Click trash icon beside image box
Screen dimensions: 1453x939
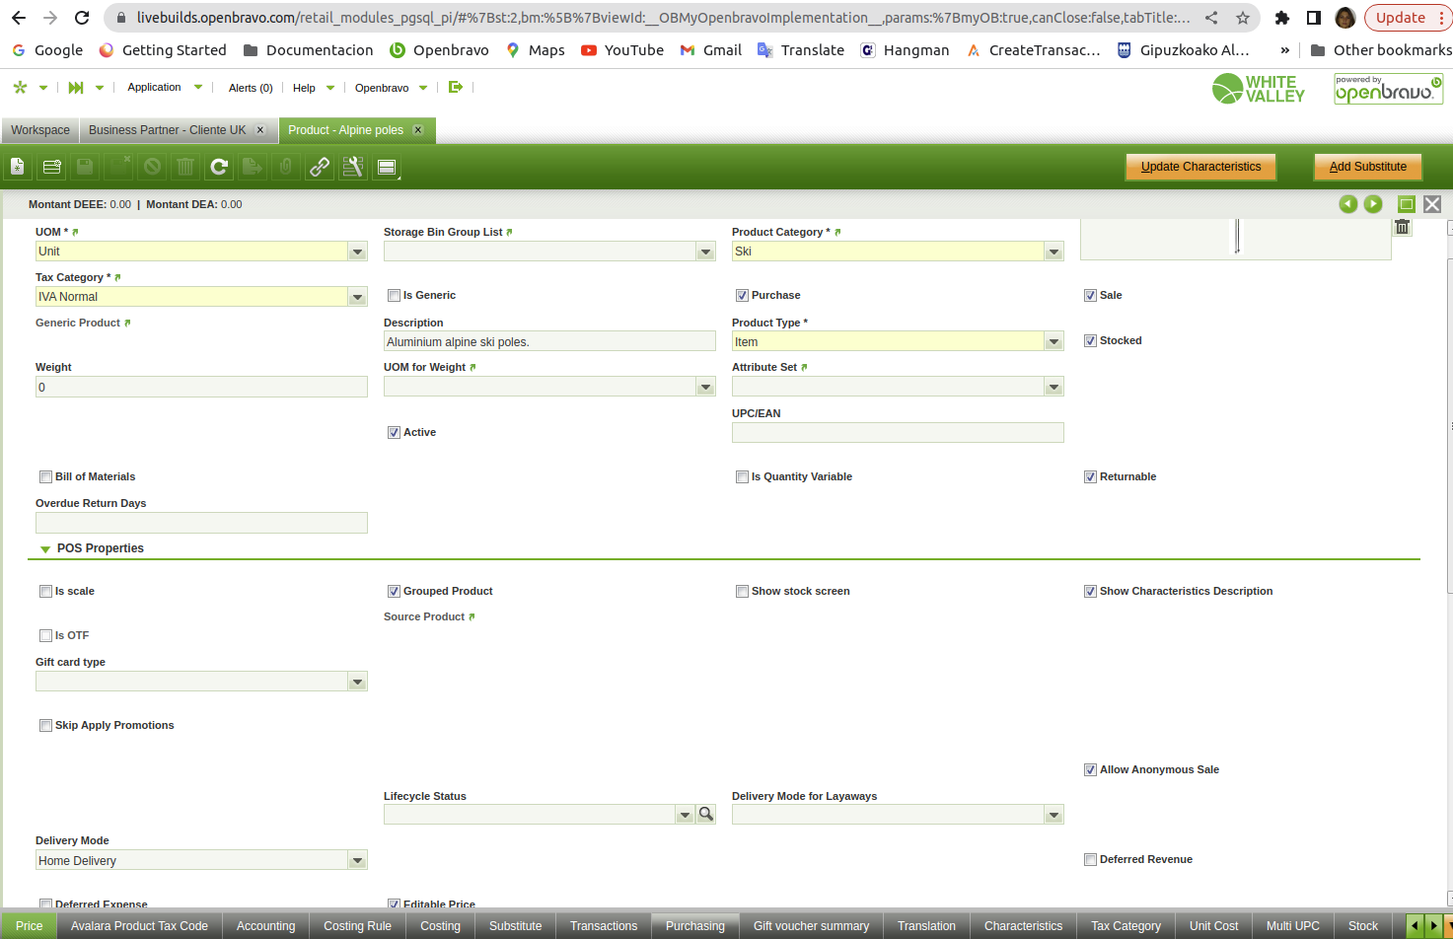click(x=1402, y=228)
